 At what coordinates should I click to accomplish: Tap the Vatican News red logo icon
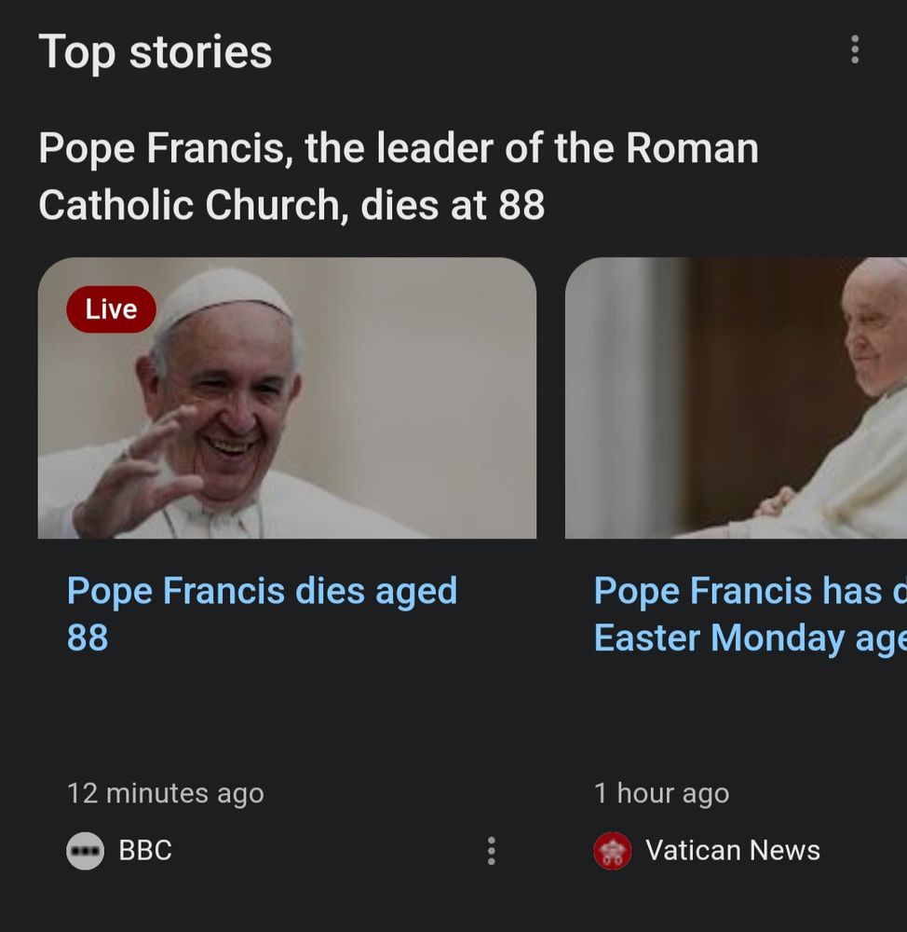(613, 851)
